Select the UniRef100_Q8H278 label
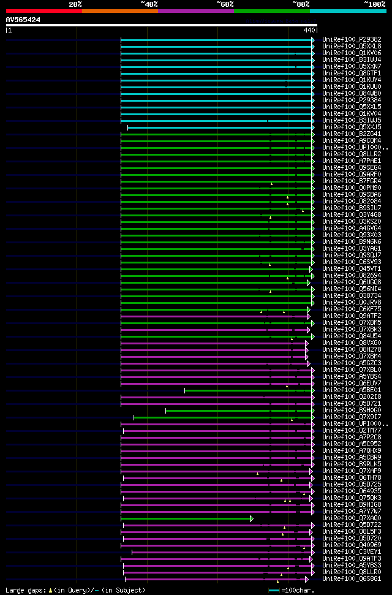The image size is (392, 595). point(352,349)
